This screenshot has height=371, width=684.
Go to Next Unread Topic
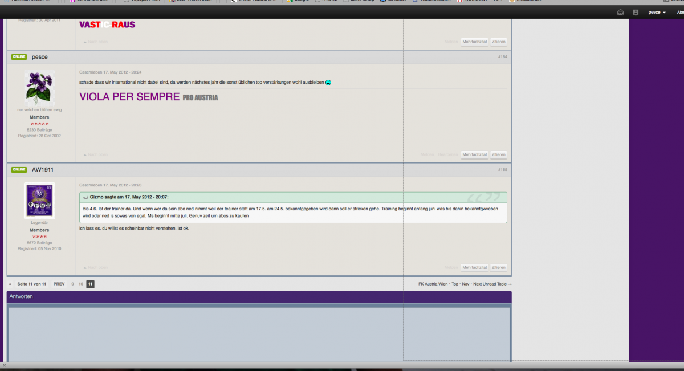tap(492, 284)
